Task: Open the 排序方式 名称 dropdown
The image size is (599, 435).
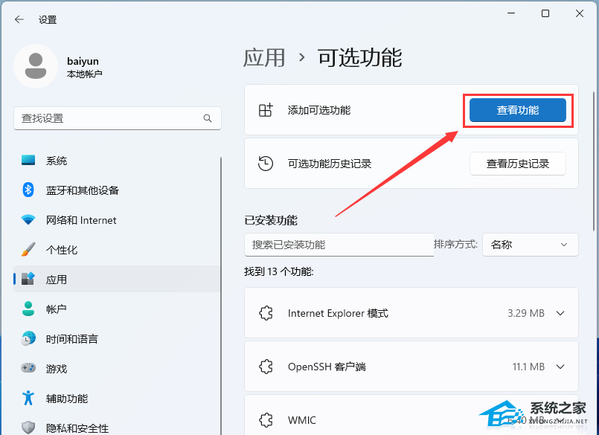Action: click(x=531, y=245)
